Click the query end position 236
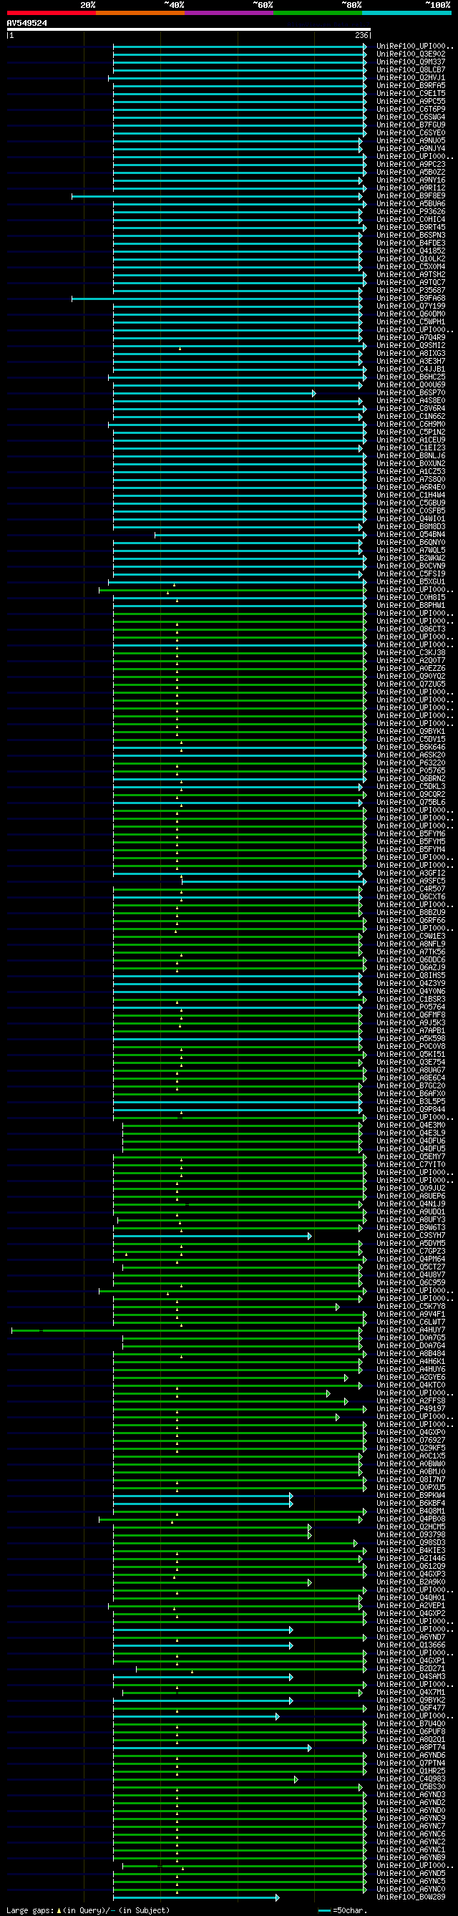 (x=362, y=35)
